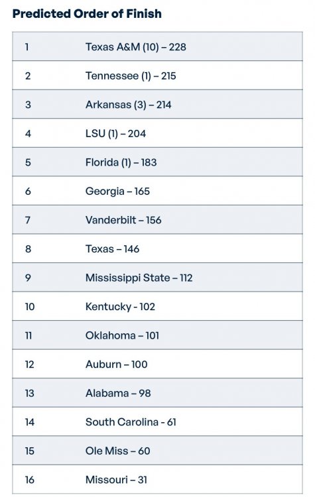Viewport: 315px width, 497px height.
Task: Click the Predicted Order of Finish heading
Action: click(87, 14)
